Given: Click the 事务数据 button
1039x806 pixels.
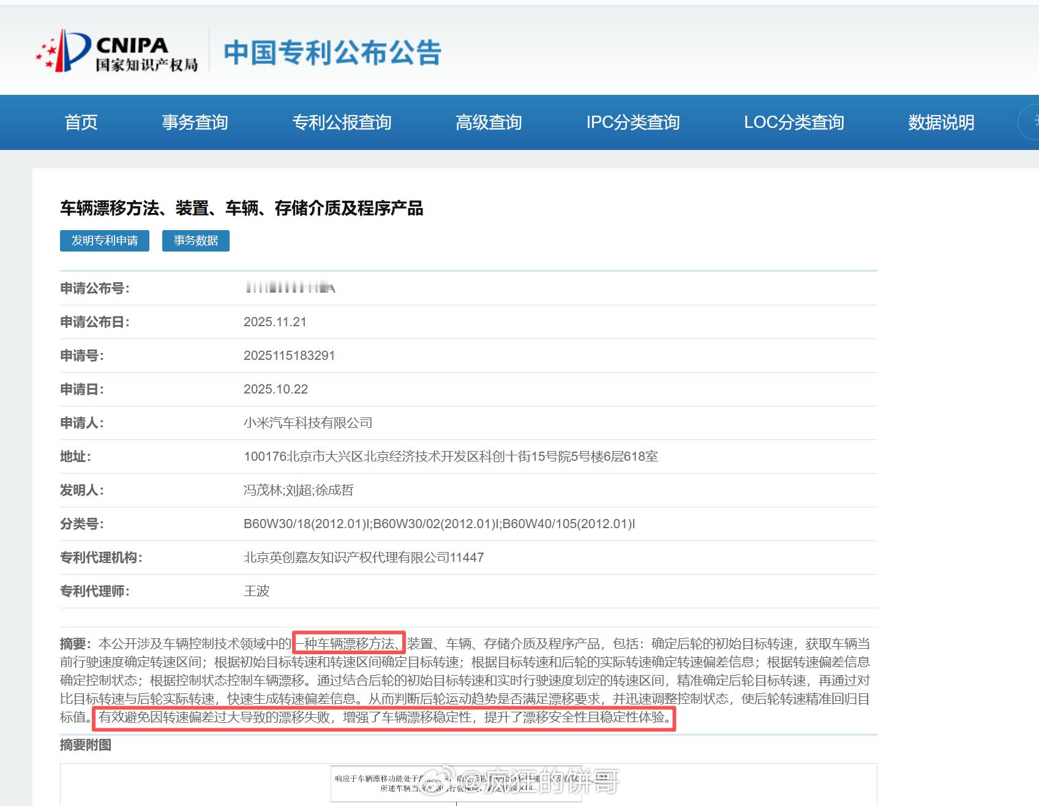Looking at the screenshot, I should [195, 241].
